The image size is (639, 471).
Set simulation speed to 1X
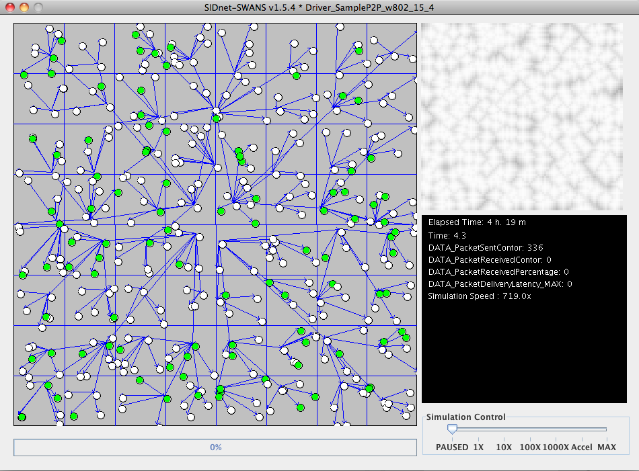click(478, 447)
